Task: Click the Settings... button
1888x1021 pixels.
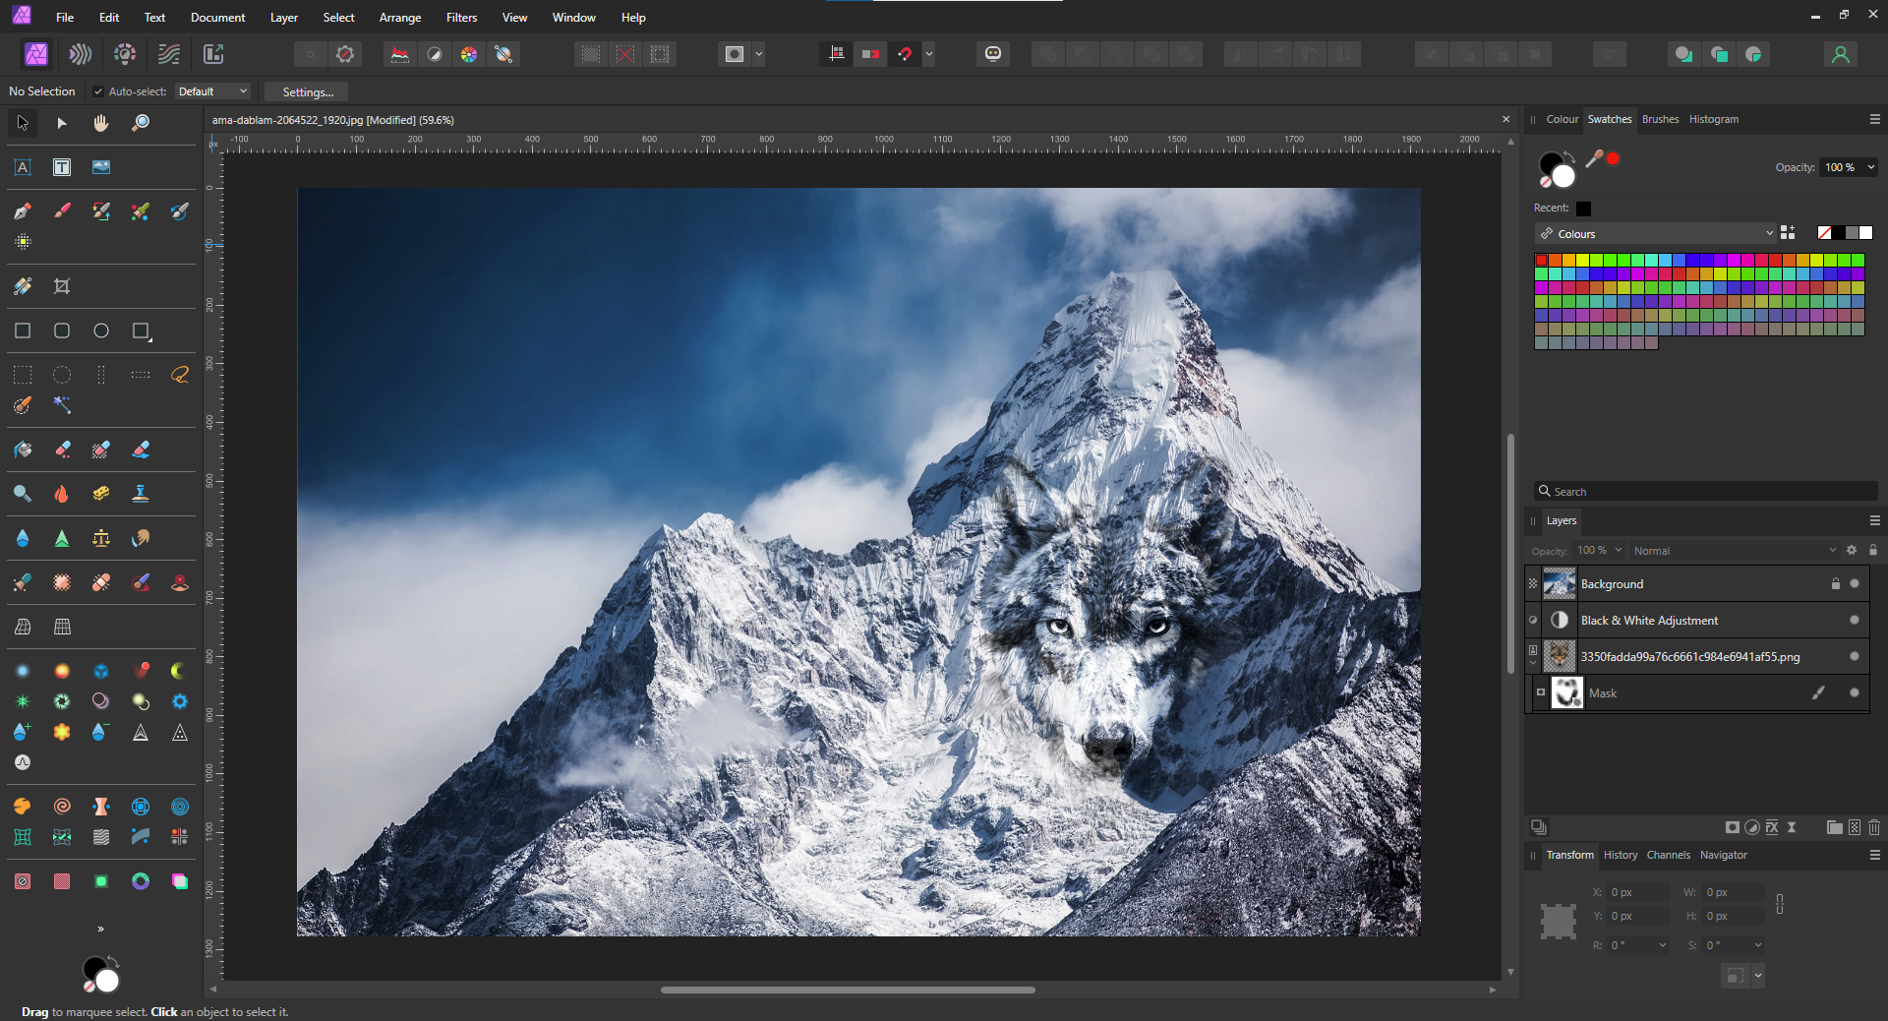Action: (308, 91)
